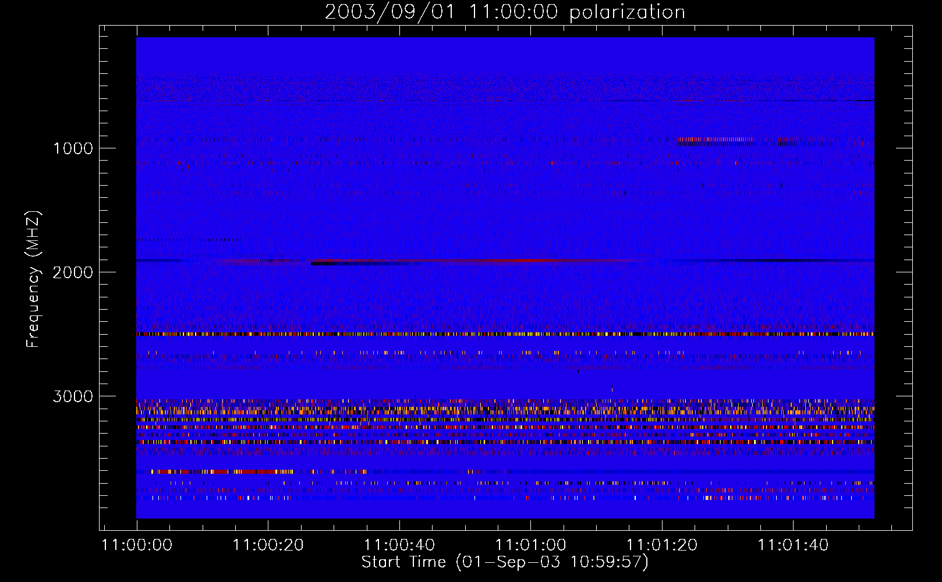Click the plot title '2003/09/01 11:00:00 polarization'
This screenshot has width=942, height=582.
click(505, 12)
